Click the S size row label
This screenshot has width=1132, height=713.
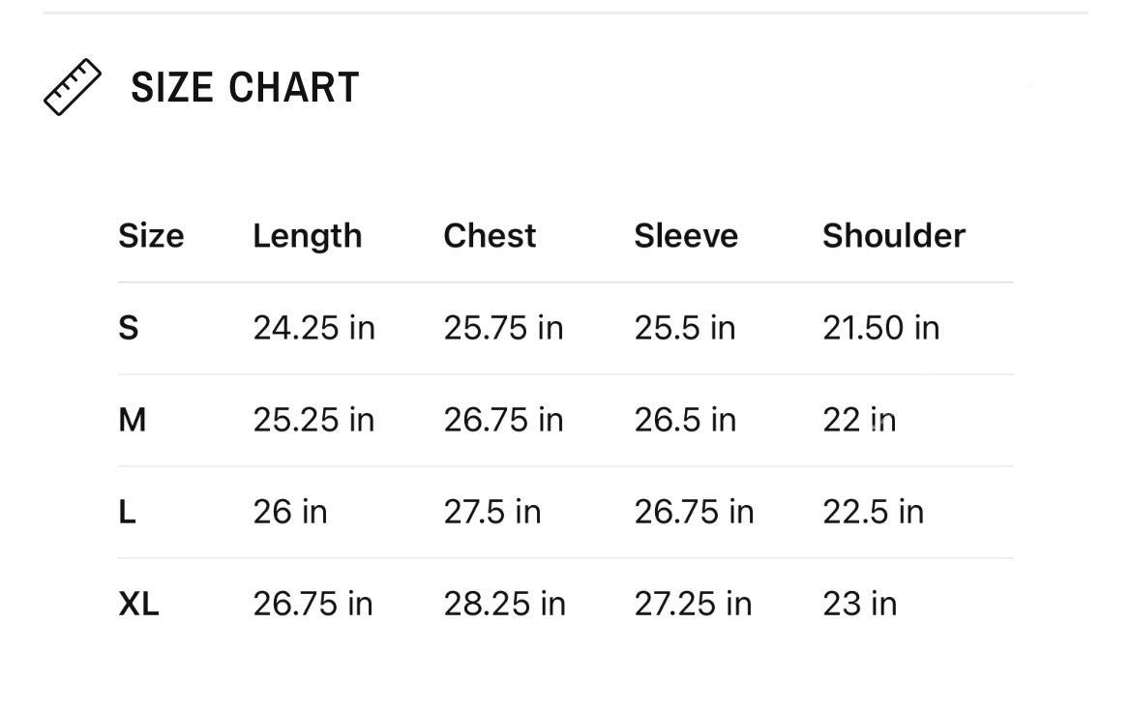point(129,328)
